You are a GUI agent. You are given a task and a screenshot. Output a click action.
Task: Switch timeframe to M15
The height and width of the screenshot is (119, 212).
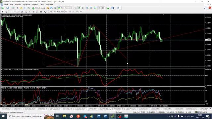58,12
